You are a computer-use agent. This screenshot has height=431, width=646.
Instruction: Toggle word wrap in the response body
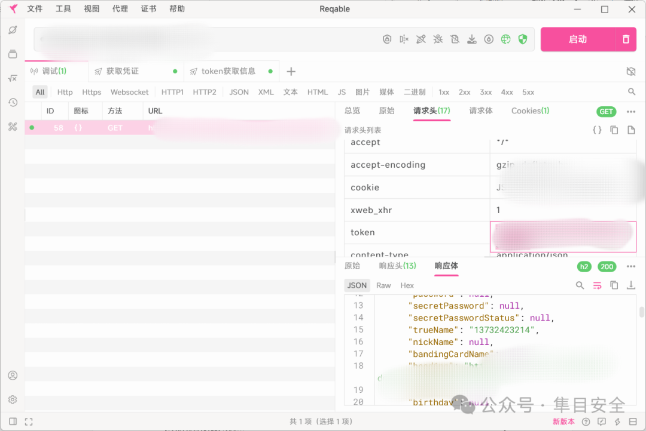click(597, 285)
